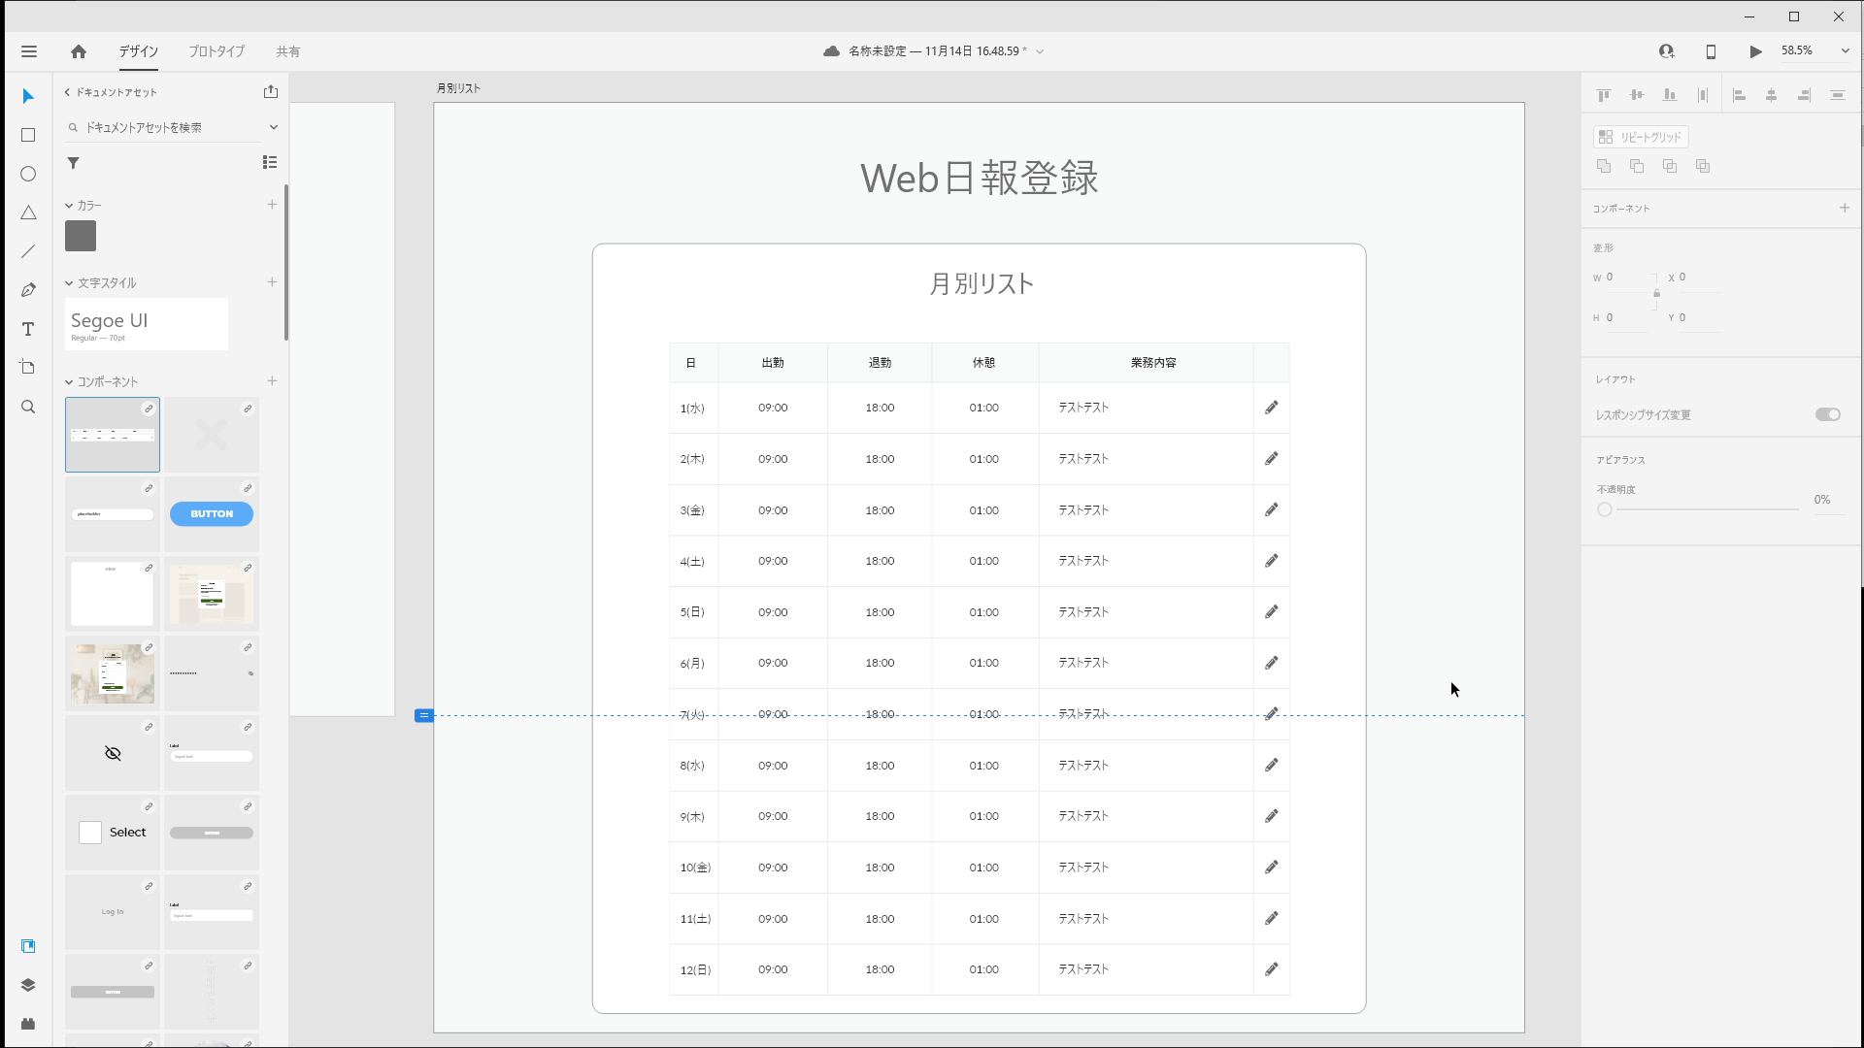Viewport: 1864px width, 1048px height.
Task: Click the リピートグリッド button
Action: click(1641, 137)
